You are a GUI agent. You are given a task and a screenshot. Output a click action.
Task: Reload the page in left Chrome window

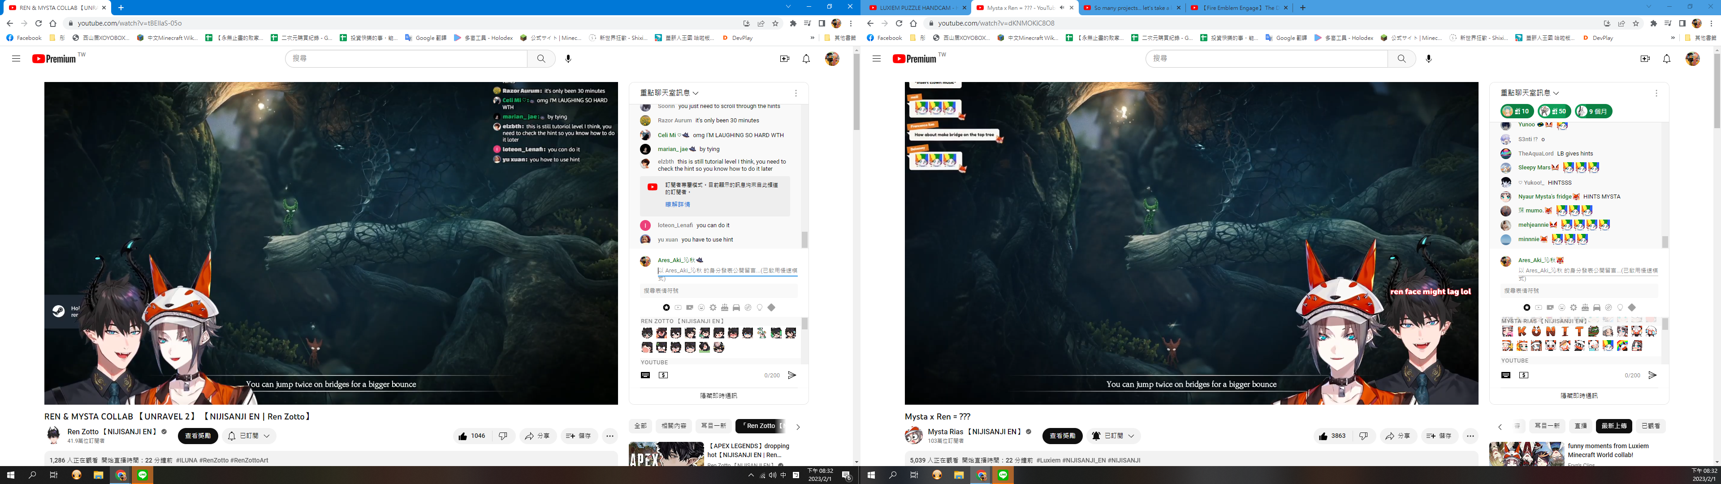[38, 23]
